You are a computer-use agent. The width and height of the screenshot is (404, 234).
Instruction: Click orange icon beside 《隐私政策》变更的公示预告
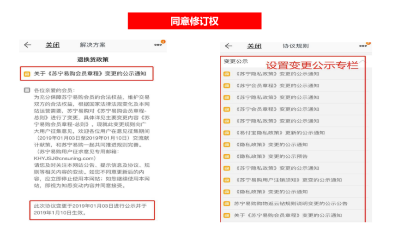[x=227, y=156]
